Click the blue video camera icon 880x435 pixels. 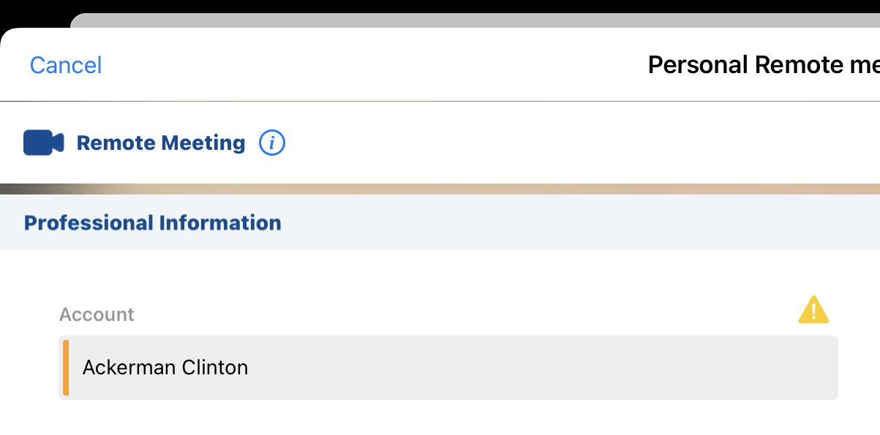click(44, 143)
